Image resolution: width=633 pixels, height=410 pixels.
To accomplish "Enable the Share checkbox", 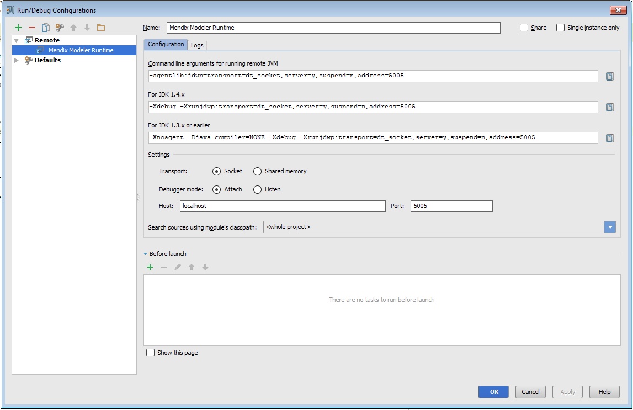I will pyautogui.click(x=524, y=28).
